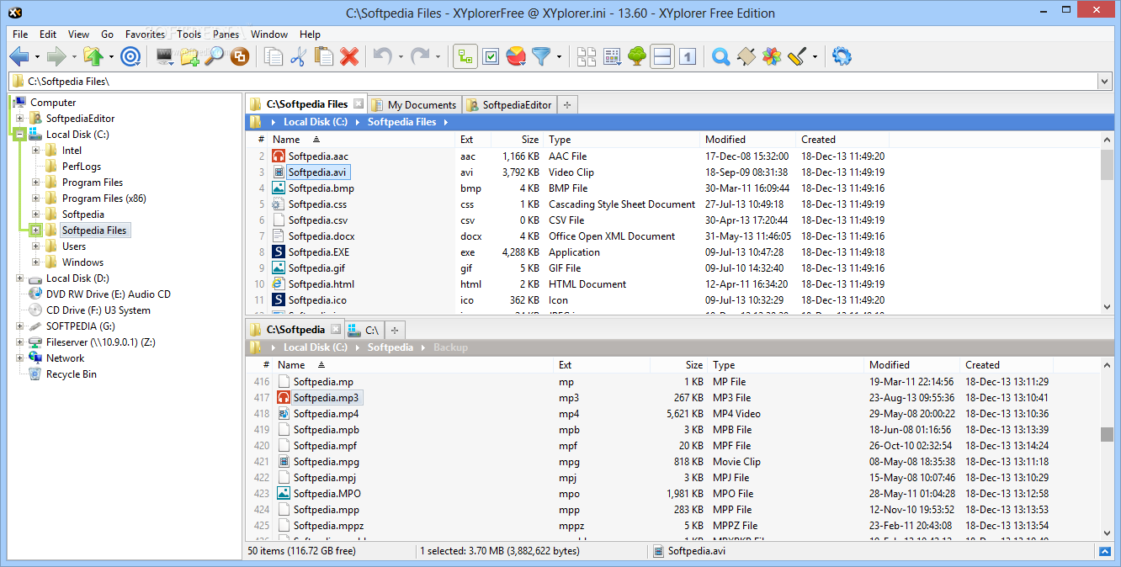Screen dimensions: 1121x567
Task: Undo the last action
Action: (382, 56)
